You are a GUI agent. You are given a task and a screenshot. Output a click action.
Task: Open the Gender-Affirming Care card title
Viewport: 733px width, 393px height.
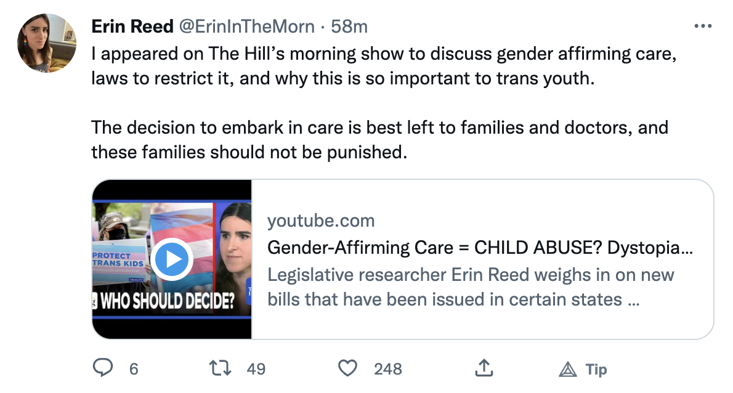tap(480, 248)
